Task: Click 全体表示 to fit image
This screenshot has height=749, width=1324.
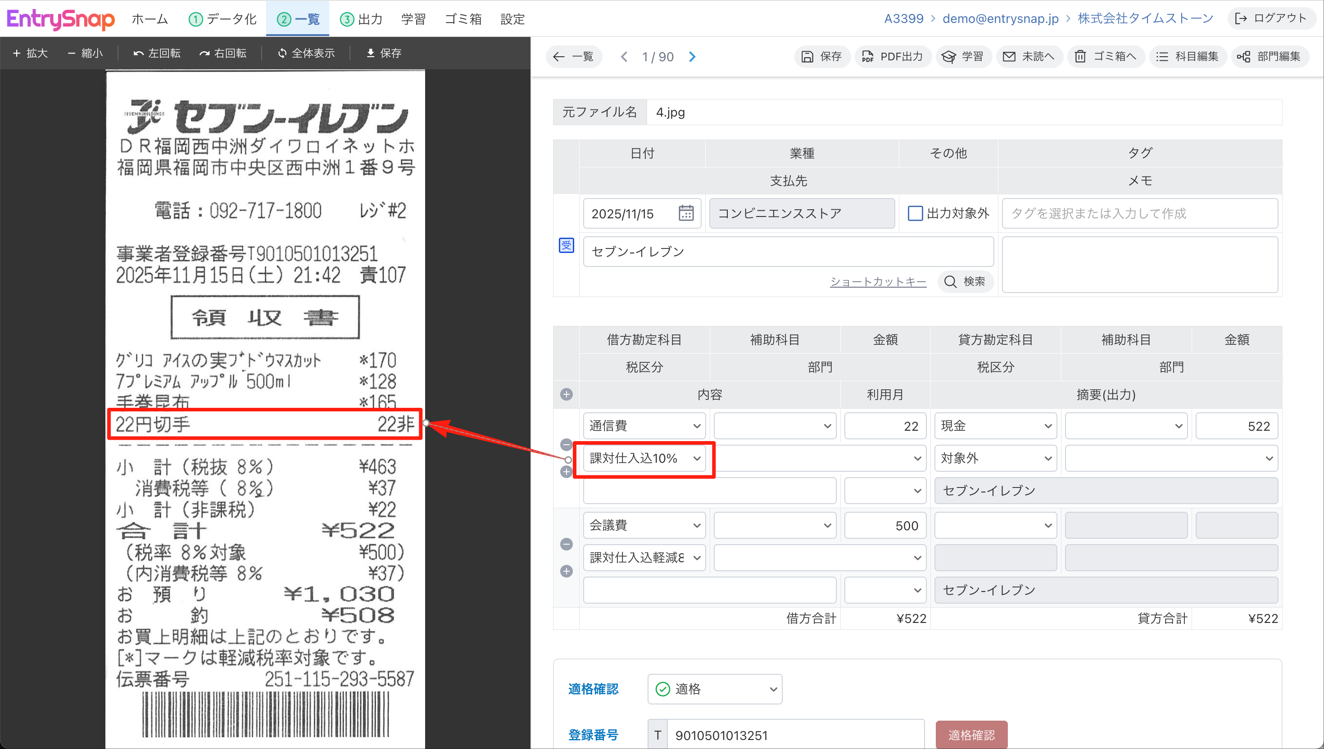Action: [x=306, y=53]
